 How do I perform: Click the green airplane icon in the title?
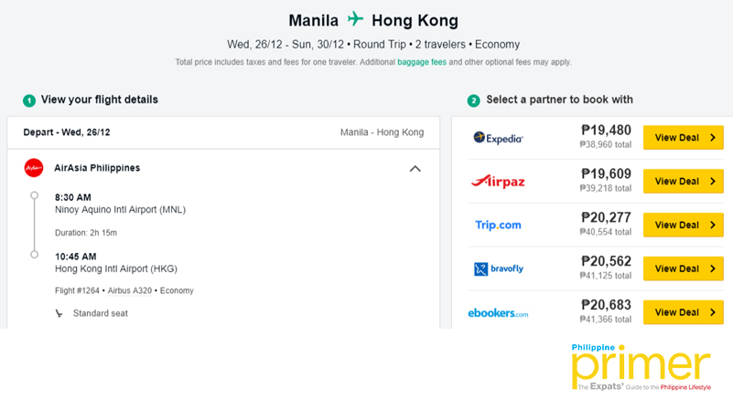pyautogui.click(x=355, y=19)
